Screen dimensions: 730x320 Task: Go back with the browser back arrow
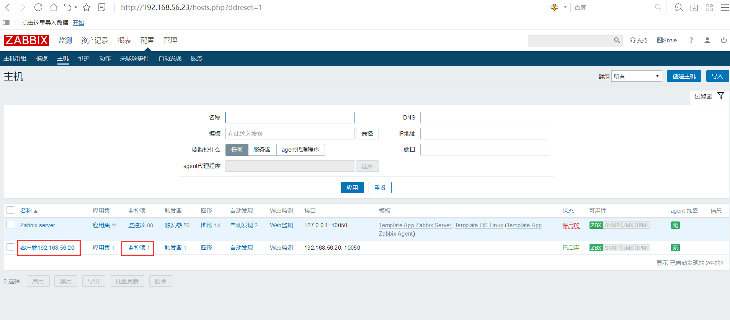8,7
